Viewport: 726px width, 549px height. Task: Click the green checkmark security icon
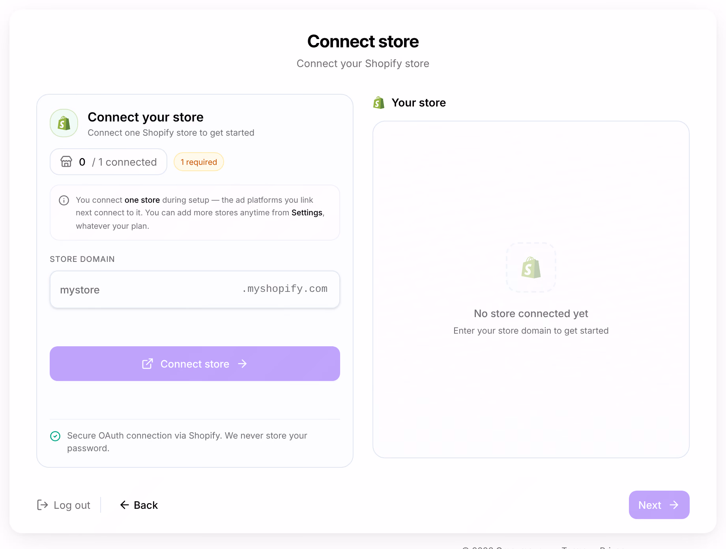coord(55,436)
